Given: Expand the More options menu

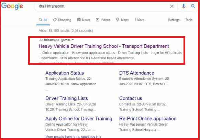Looking at the screenshot, I should 140,20.
